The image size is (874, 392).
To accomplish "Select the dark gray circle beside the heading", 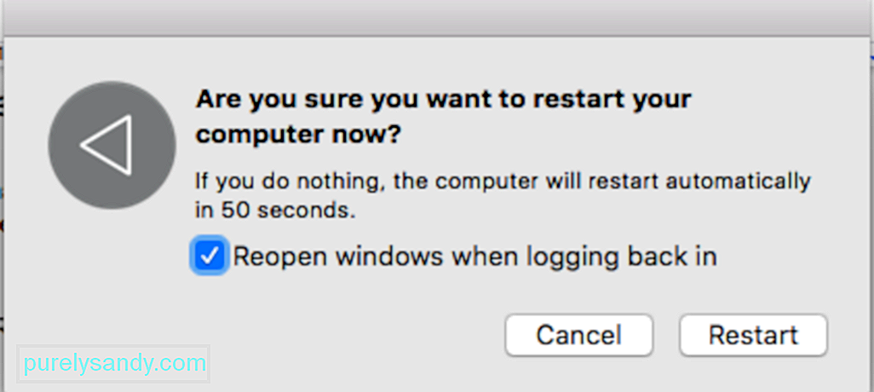I will pyautogui.click(x=112, y=145).
